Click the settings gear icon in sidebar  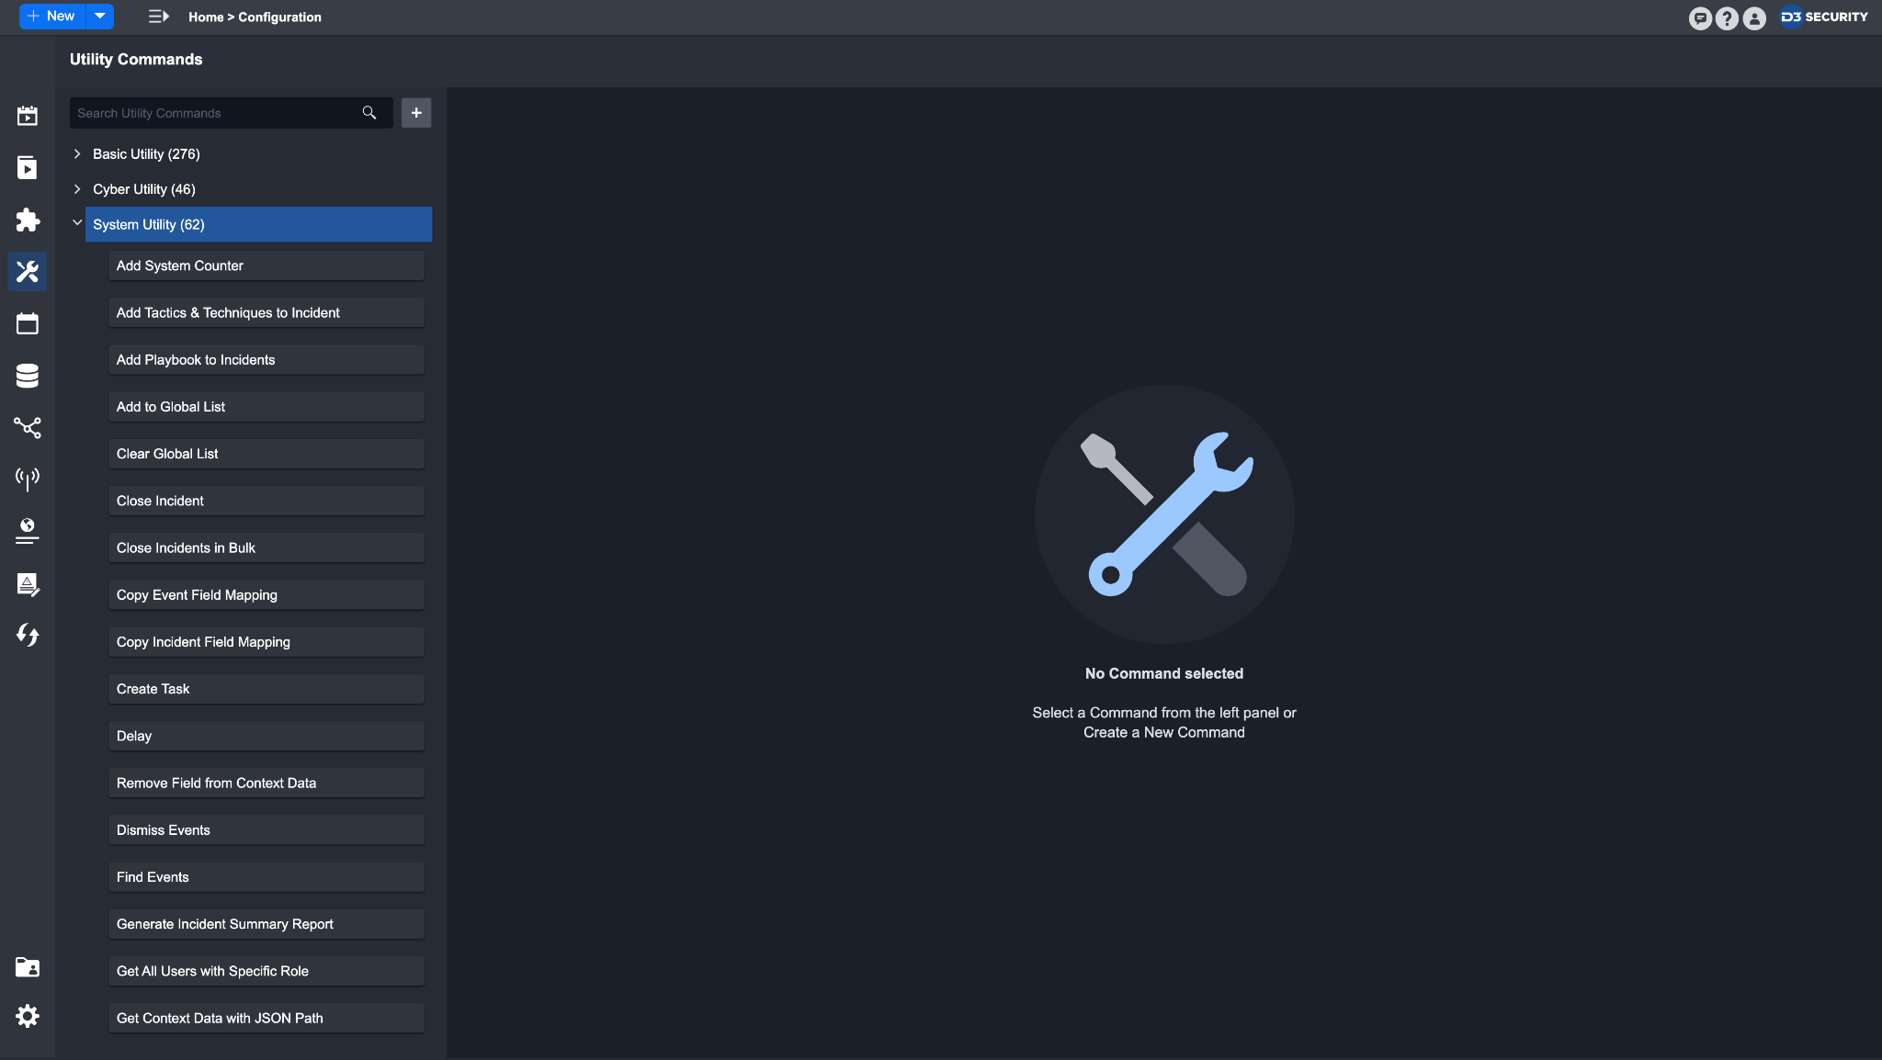[x=28, y=1016]
